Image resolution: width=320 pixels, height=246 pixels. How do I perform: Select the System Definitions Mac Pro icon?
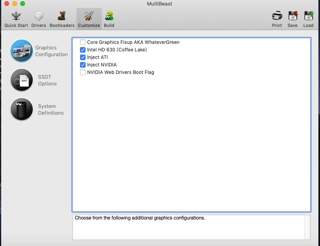[22, 109]
